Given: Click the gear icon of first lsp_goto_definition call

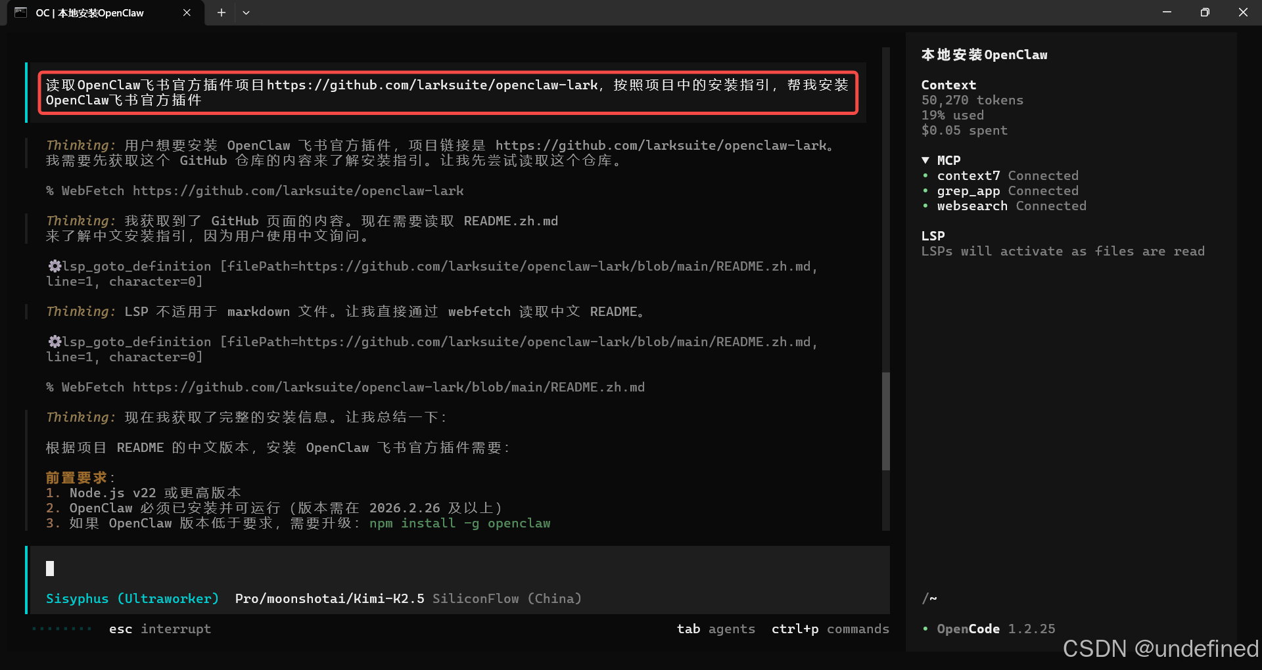Looking at the screenshot, I should 55,266.
